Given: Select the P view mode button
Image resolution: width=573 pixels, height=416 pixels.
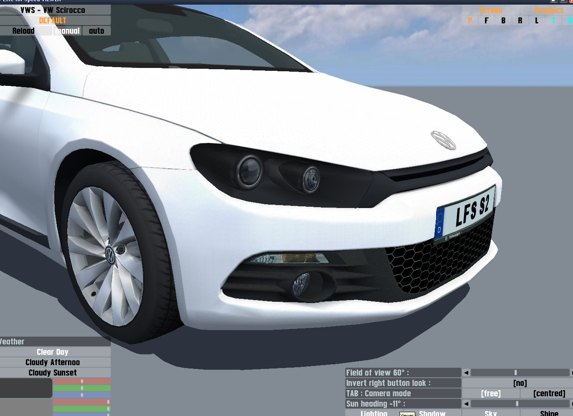Looking at the screenshot, I should click(x=470, y=20).
